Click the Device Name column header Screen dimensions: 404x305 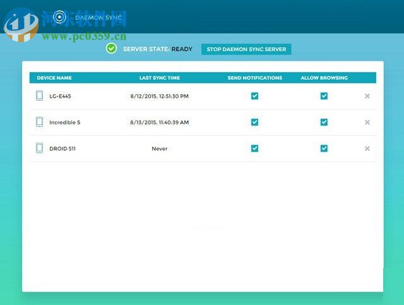coord(54,78)
